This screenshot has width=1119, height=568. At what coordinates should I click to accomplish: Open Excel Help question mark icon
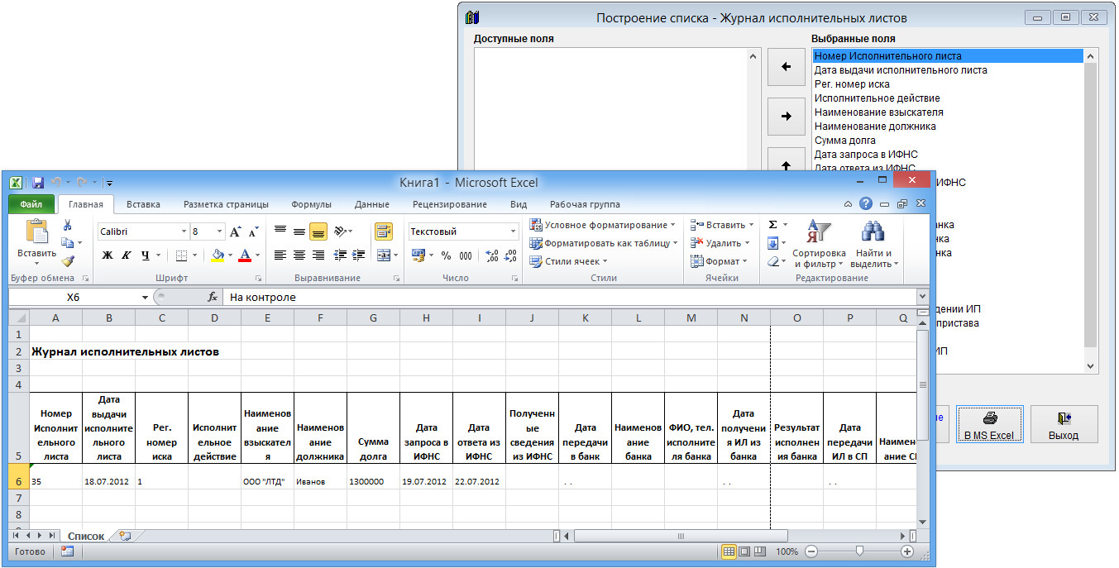[x=866, y=203]
